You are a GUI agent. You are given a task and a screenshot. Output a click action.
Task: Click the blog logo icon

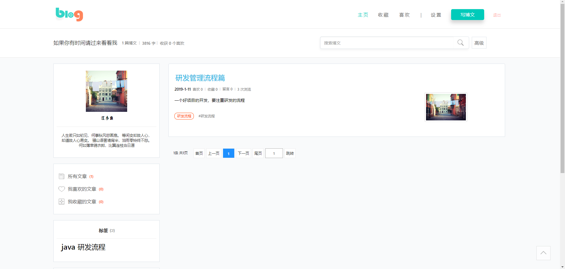pyautogui.click(x=69, y=14)
